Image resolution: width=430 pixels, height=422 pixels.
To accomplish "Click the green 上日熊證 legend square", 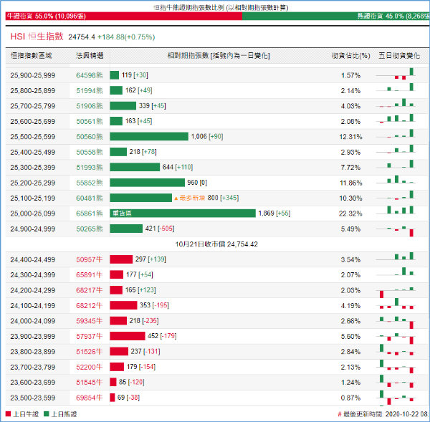I will tap(47, 414).
